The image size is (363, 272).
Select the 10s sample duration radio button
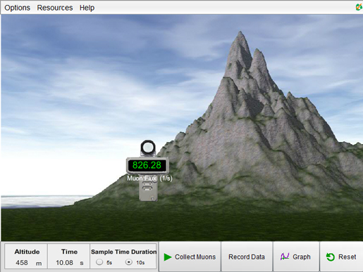[129, 262]
